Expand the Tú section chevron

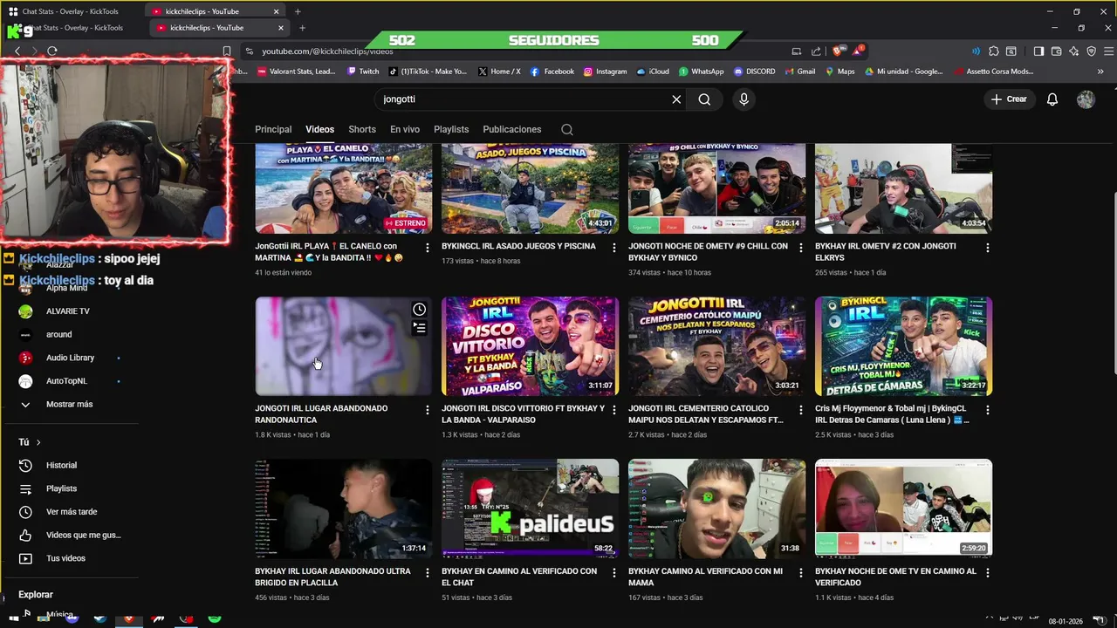[x=38, y=442]
